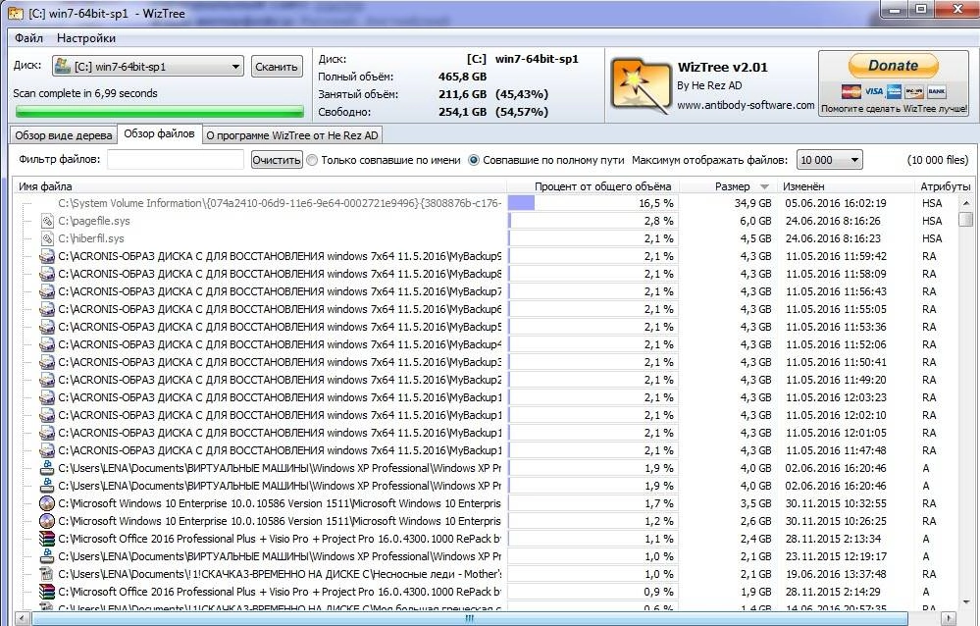980x626 pixels.
Task: Click the MyBackup5 Acronis file icon
Action: tap(47, 327)
